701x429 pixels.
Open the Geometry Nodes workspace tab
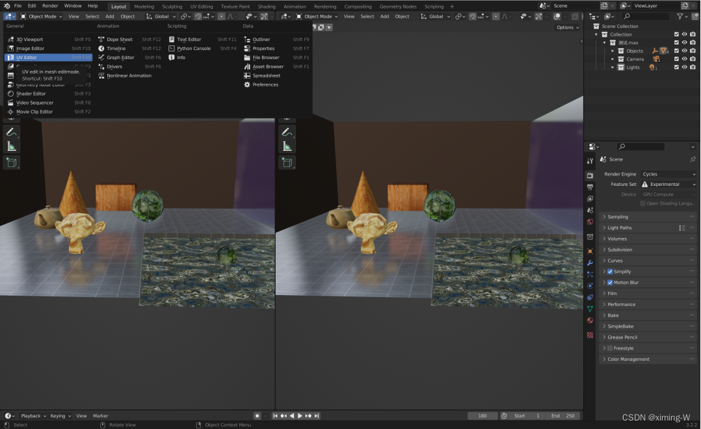click(x=398, y=6)
